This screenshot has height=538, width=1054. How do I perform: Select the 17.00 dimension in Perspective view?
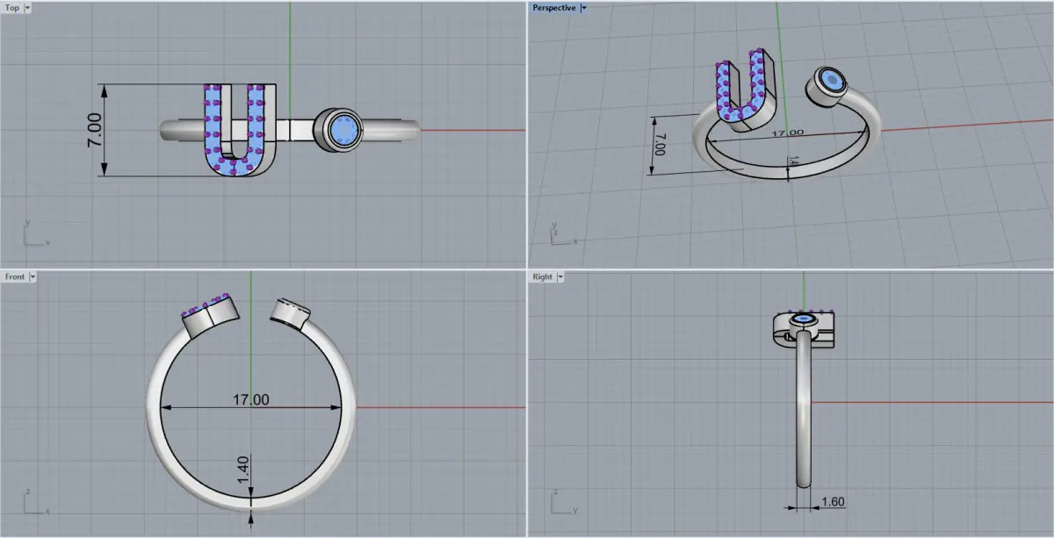click(x=787, y=133)
